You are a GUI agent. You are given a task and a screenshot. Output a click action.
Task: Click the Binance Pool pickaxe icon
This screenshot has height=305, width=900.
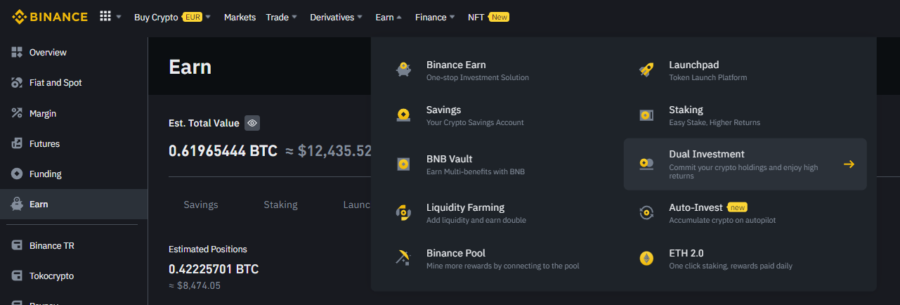[x=403, y=259]
